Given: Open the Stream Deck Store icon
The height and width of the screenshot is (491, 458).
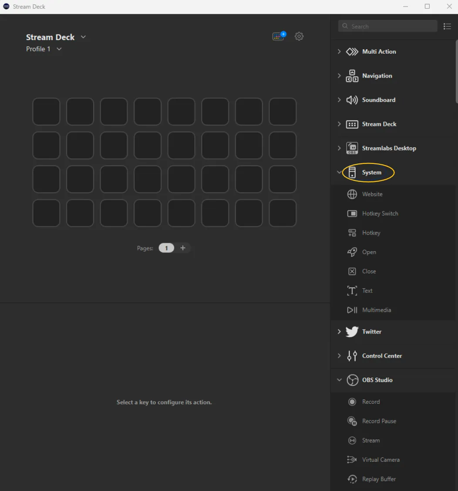Looking at the screenshot, I should (x=279, y=36).
